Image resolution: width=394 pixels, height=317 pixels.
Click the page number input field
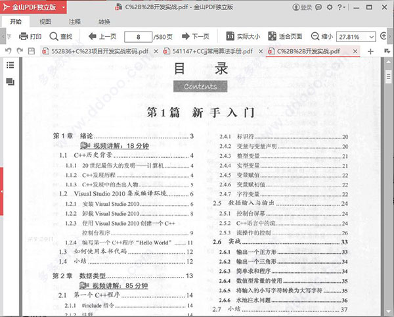click(138, 37)
